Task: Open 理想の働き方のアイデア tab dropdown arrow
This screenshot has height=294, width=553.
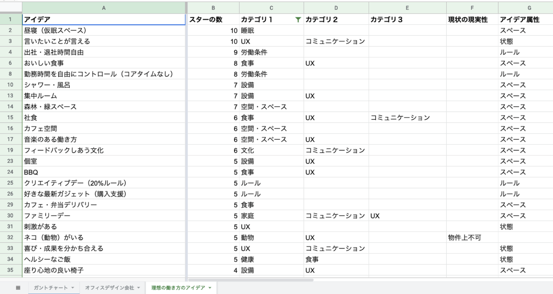Action: 210,288
